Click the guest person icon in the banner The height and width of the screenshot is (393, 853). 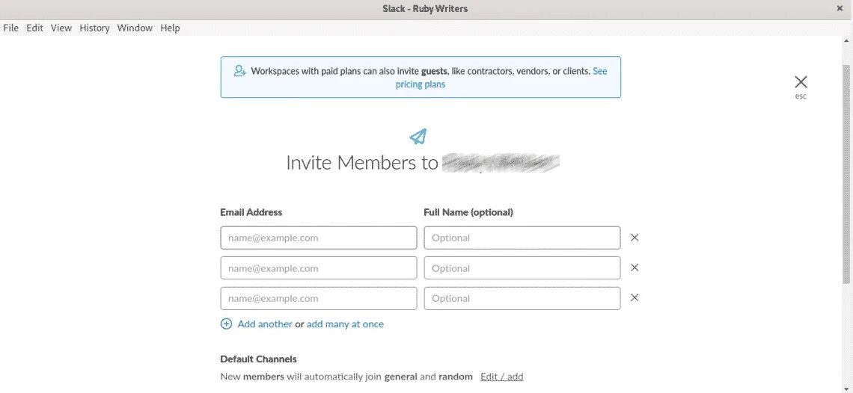point(240,71)
